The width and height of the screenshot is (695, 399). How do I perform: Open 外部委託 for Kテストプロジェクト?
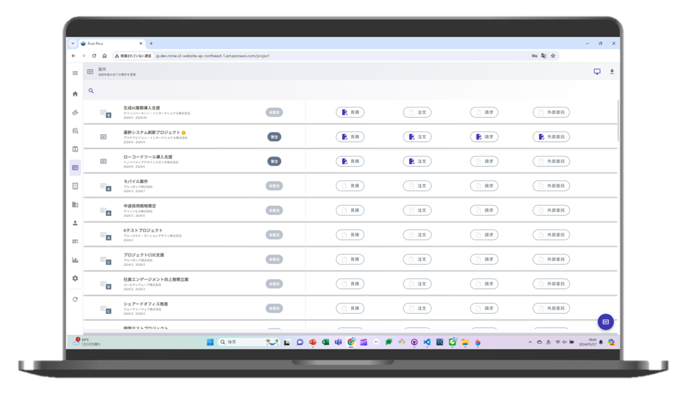tap(551, 235)
